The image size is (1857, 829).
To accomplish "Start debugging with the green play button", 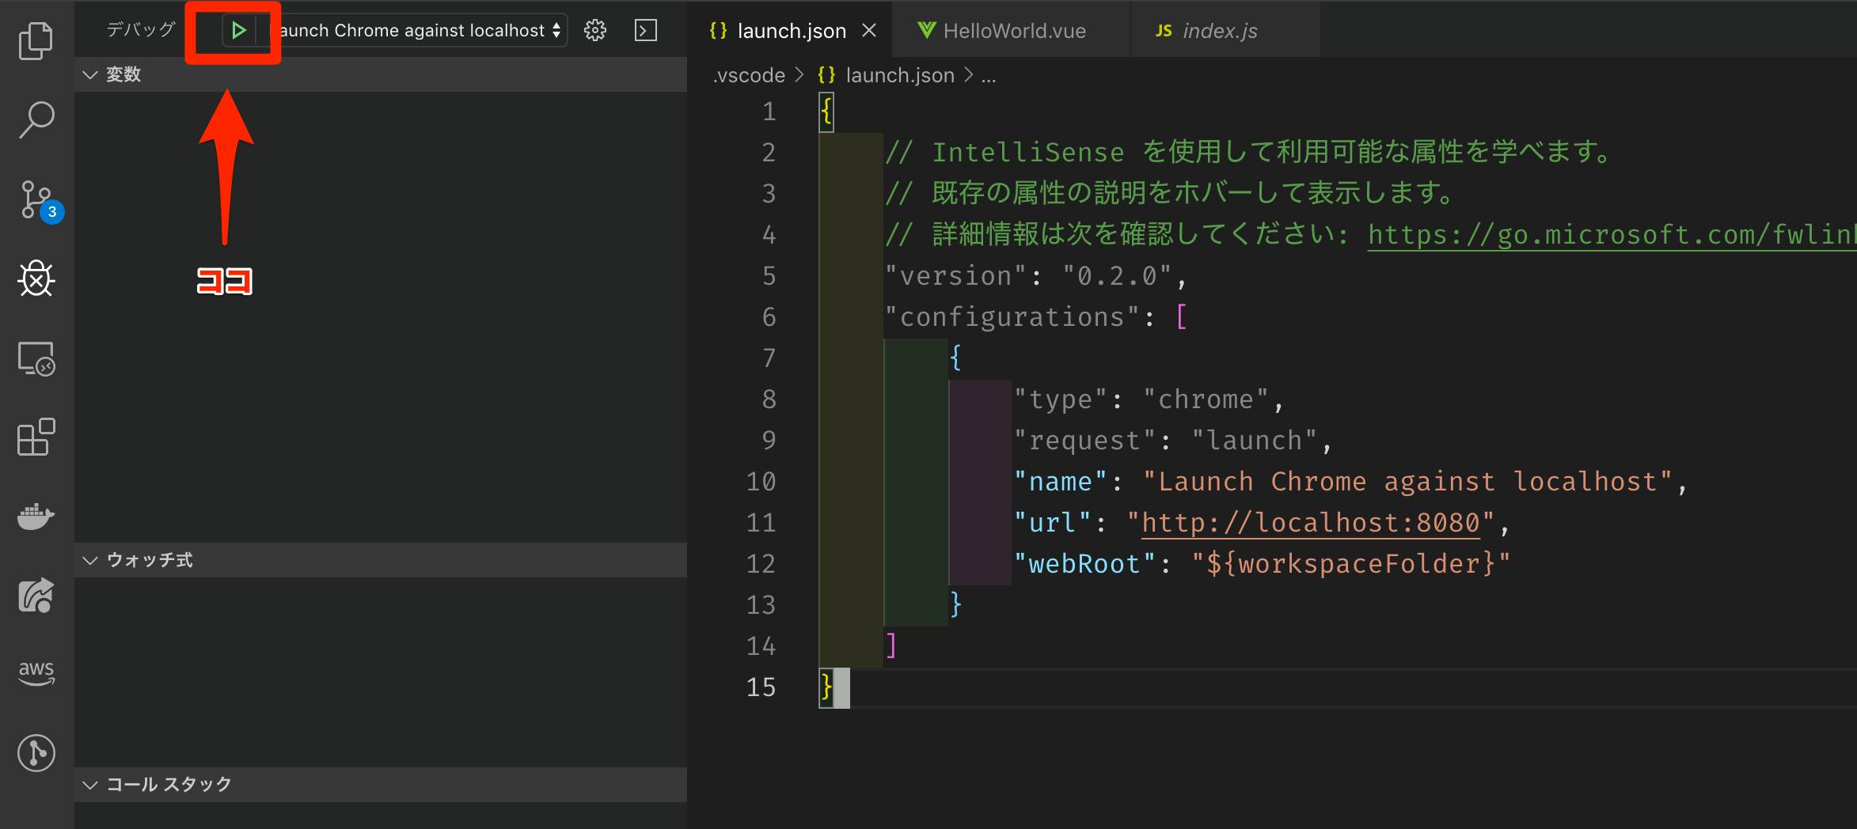I will coord(237,30).
